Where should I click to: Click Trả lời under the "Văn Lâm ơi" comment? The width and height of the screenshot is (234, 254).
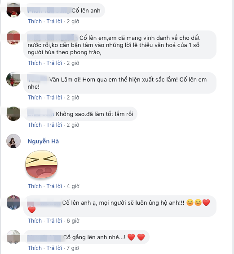click(54, 98)
